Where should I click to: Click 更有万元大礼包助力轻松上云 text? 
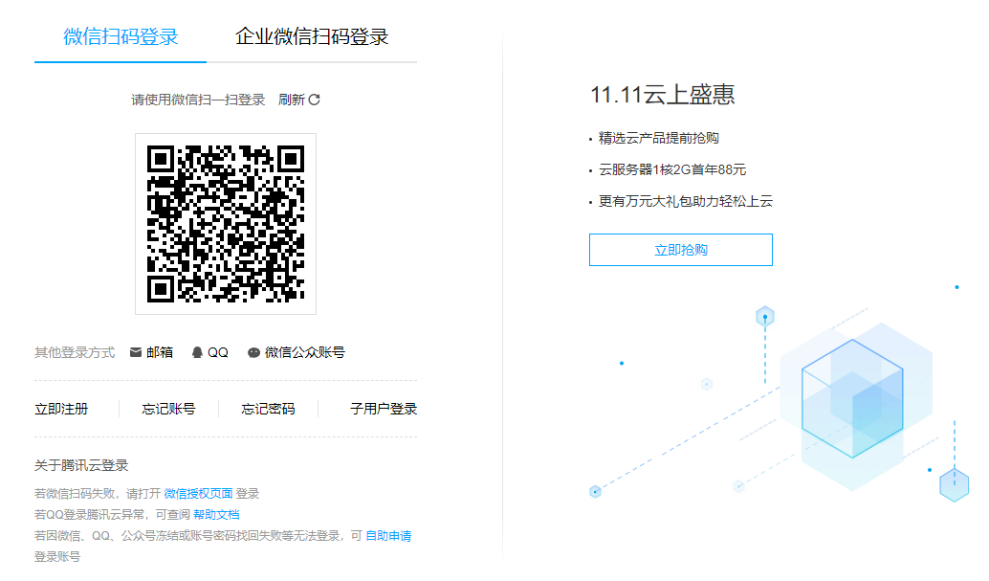click(686, 201)
